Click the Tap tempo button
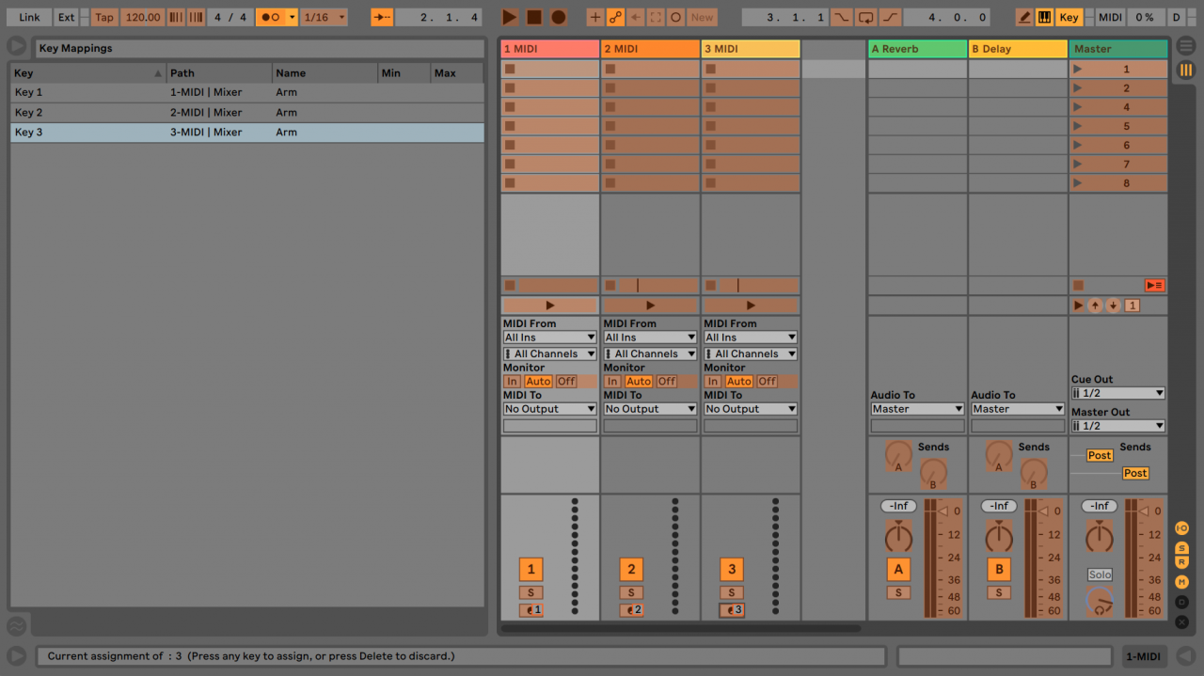The image size is (1204, 676). pos(103,16)
